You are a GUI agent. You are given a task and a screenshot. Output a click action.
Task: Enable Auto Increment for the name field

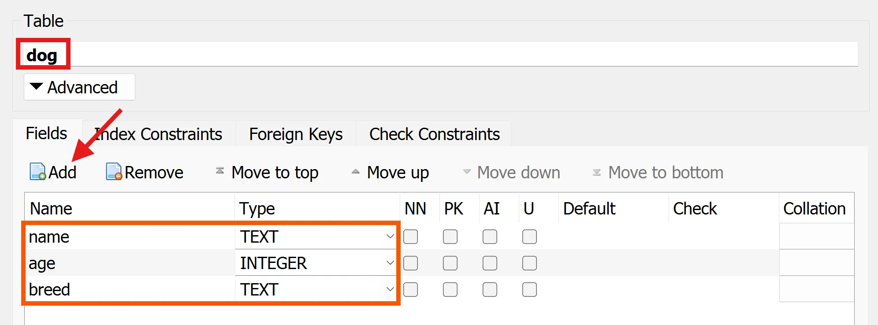click(490, 237)
